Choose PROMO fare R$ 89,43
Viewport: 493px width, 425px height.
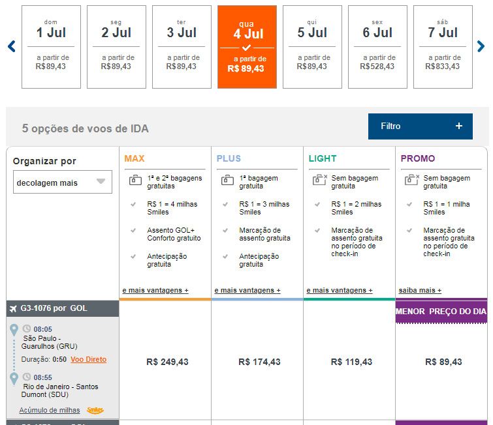click(x=443, y=362)
